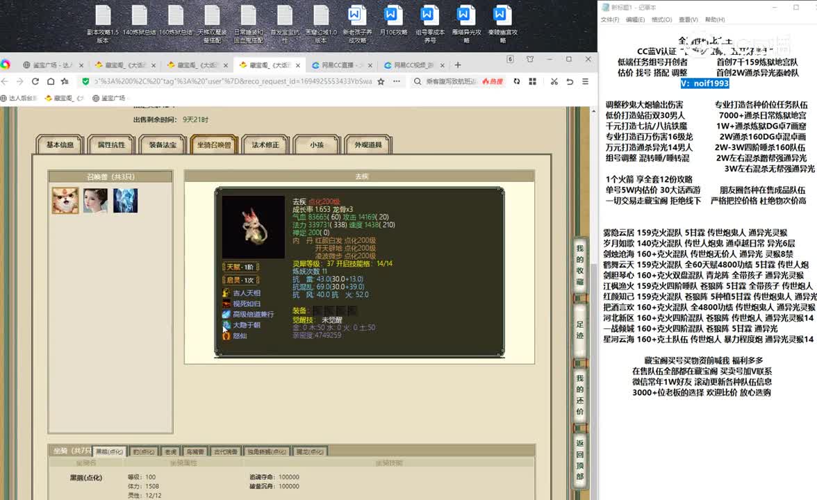
Task: Switch to the 小孩 tab
Action: (317, 144)
